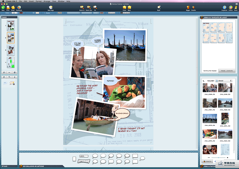Screen dimensions: 239x169
Task: Switch to Panel Layouts tab
Action: pos(227,71)
